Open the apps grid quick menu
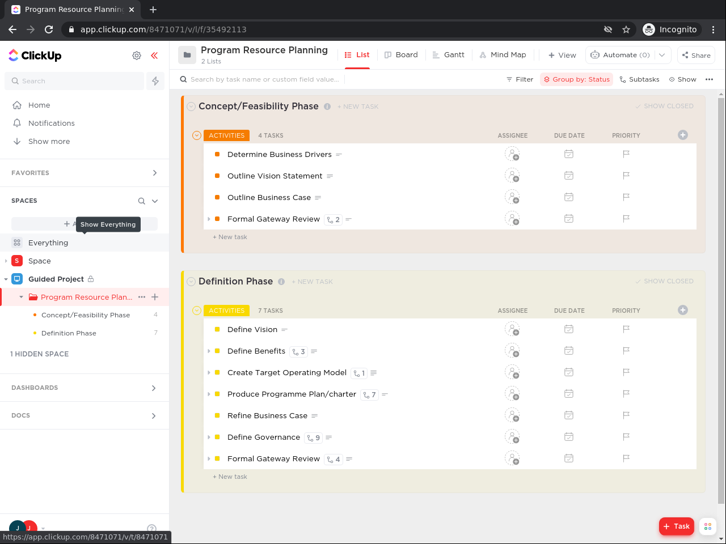This screenshot has width=726, height=544. pos(708,526)
